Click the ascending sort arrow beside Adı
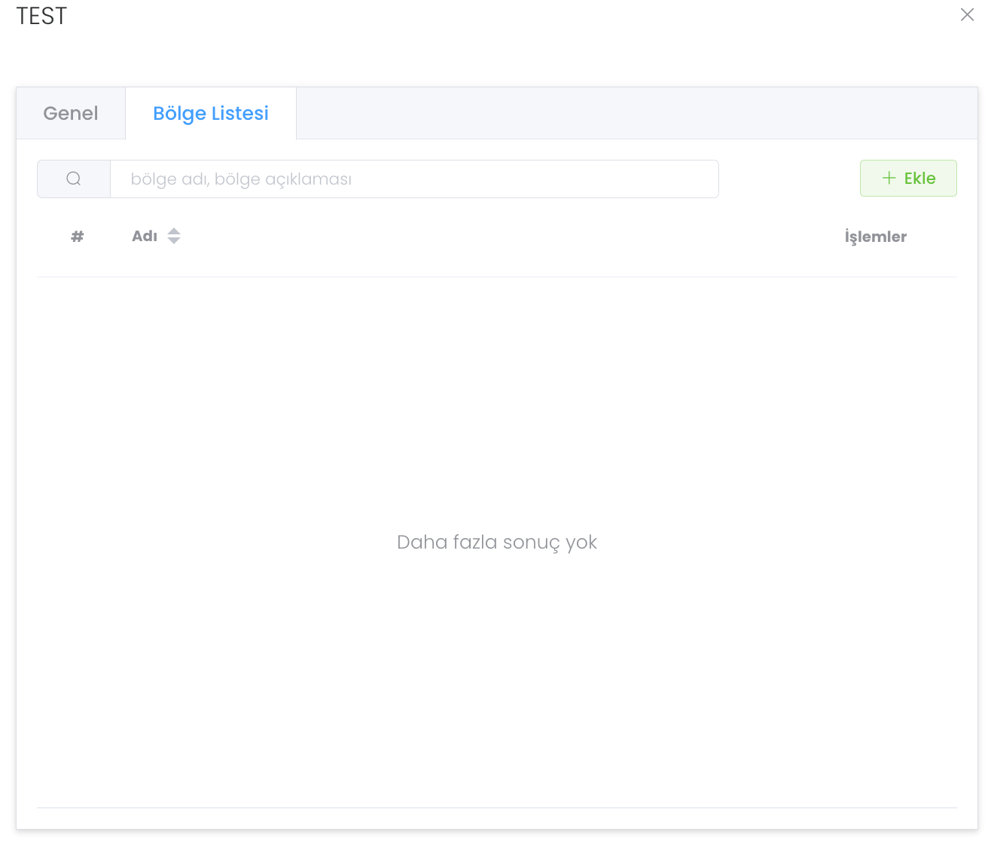The image size is (991, 853). [174, 231]
